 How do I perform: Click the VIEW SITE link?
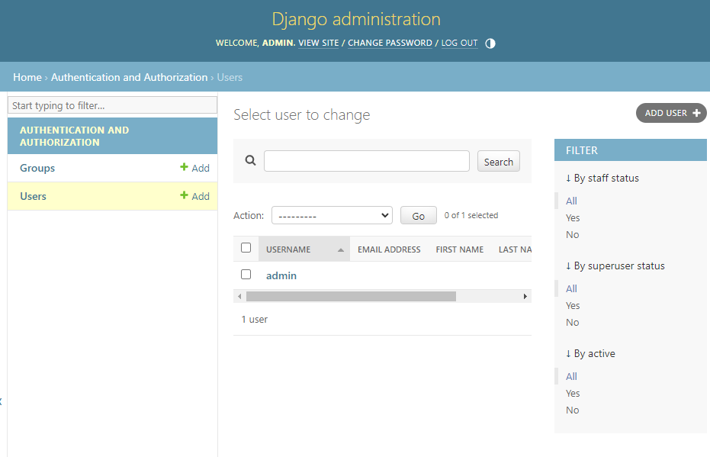(318, 43)
